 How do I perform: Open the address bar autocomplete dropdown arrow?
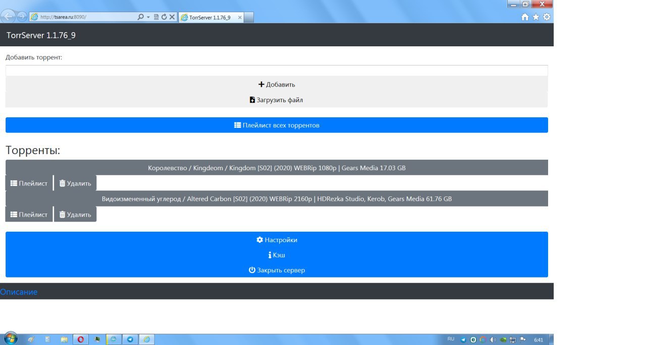tap(148, 17)
